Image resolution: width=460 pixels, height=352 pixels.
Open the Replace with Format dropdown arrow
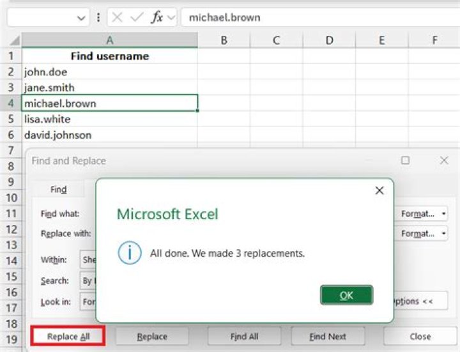[443, 233]
